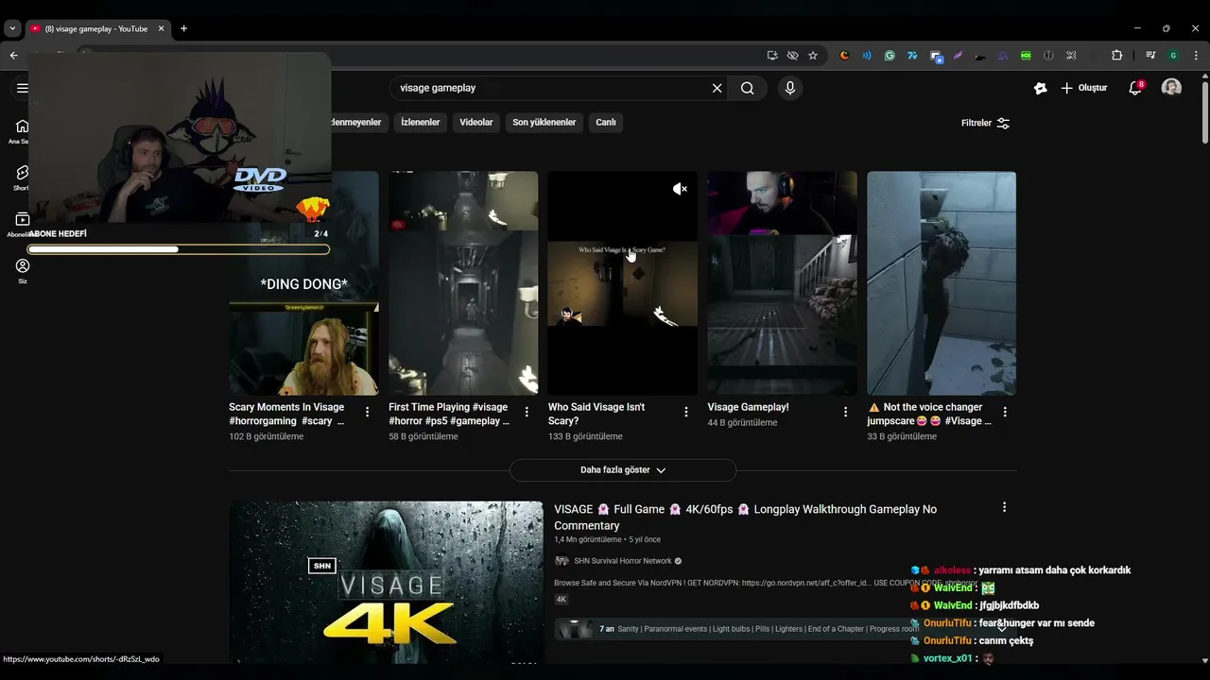Start voice search with the microphone
This screenshot has height=680, width=1210.
[x=790, y=88]
